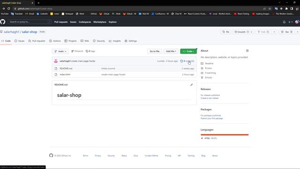Click the red HTML language bar

pos(225,135)
